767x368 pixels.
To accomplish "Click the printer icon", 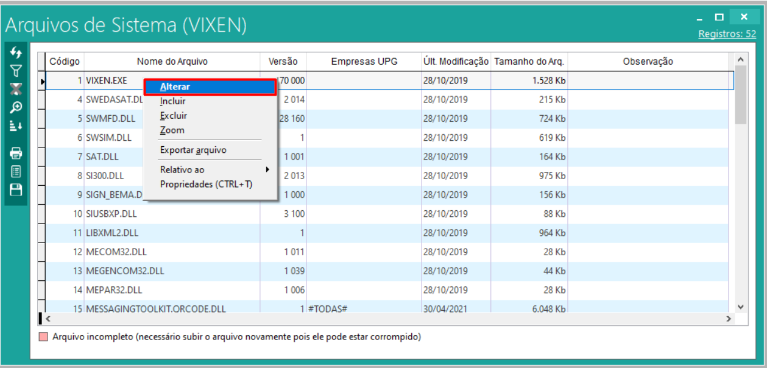I will tap(16, 153).
